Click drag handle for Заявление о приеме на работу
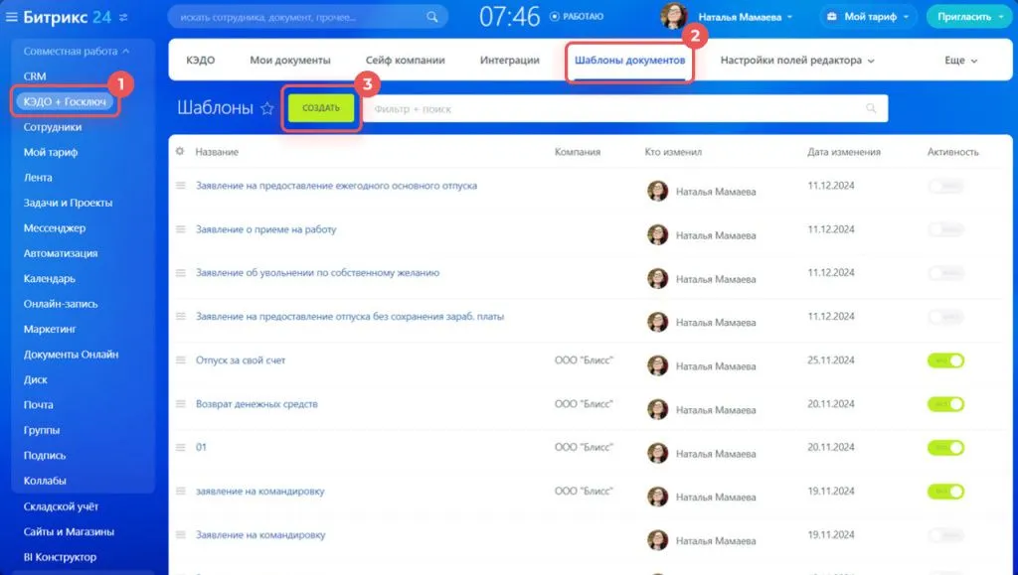Image resolution: width=1018 pixels, height=575 pixels. 181,229
